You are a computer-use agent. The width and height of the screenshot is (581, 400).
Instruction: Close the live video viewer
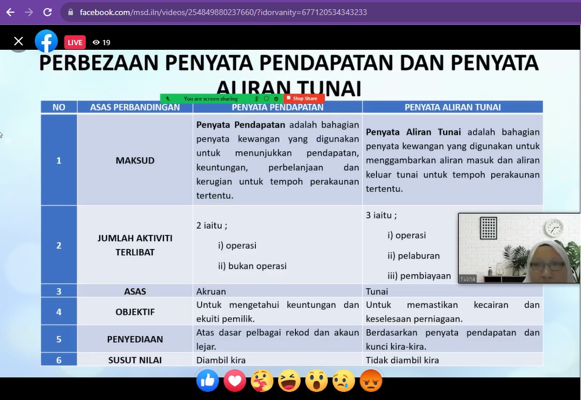pyautogui.click(x=19, y=41)
